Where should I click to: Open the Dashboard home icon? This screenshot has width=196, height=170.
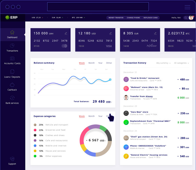tap(12, 32)
